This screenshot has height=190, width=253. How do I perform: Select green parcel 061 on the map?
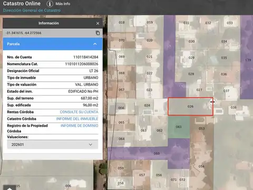click(x=179, y=127)
